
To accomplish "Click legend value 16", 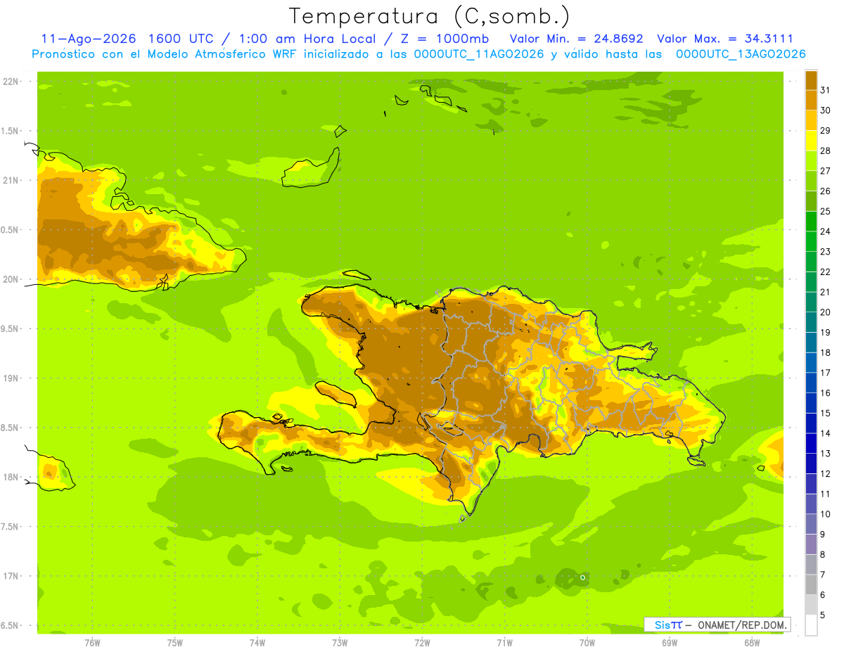I will click(x=826, y=393).
